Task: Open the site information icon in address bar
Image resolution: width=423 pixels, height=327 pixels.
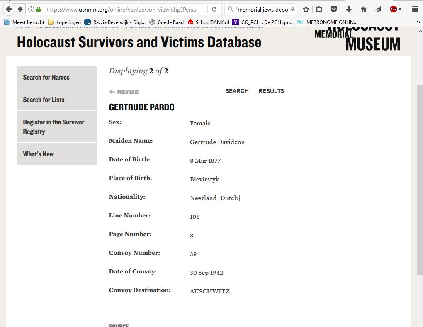Action: (x=31, y=10)
